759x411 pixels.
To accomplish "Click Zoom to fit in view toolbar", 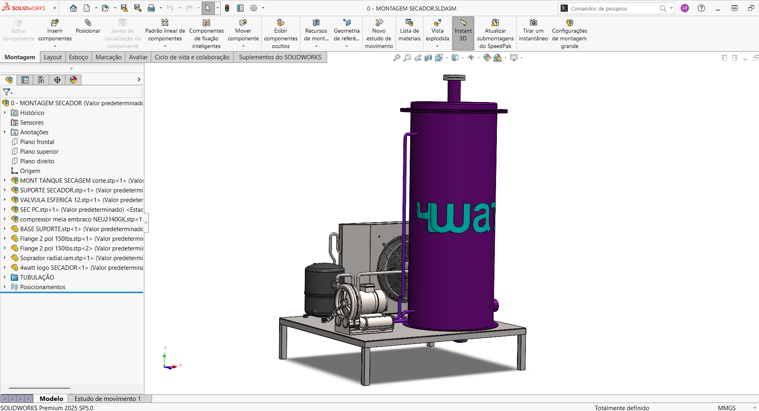I will tap(397, 58).
